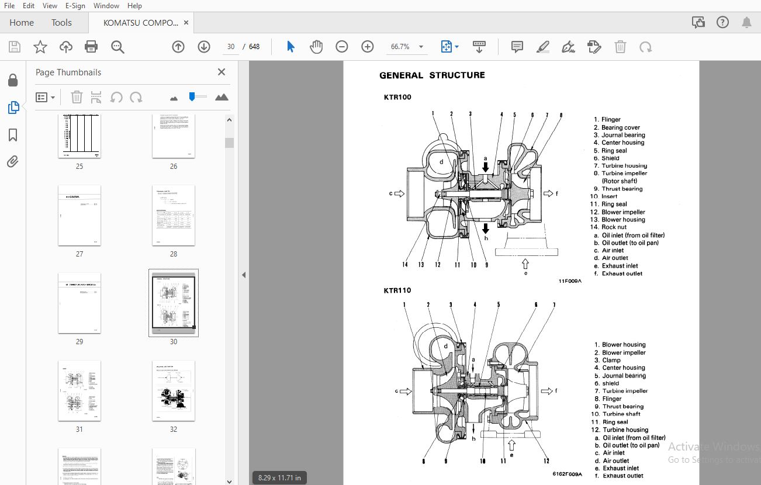Open the File menu
The height and width of the screenshot is (485, 761).
click(x=9, y=5)
